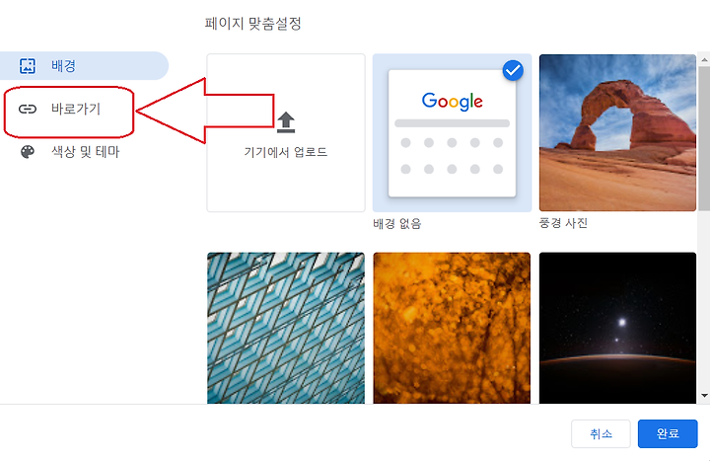710x461 pixels.
Task: Click the link icon next to 바로가기
Action: (28, 109)
